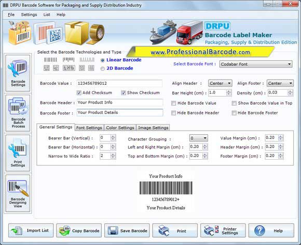Viewport: 301px width, 245px height.
Task: Check the Hide Barcode Footer box
Action: pyautogui.click(x=234, y=113)
